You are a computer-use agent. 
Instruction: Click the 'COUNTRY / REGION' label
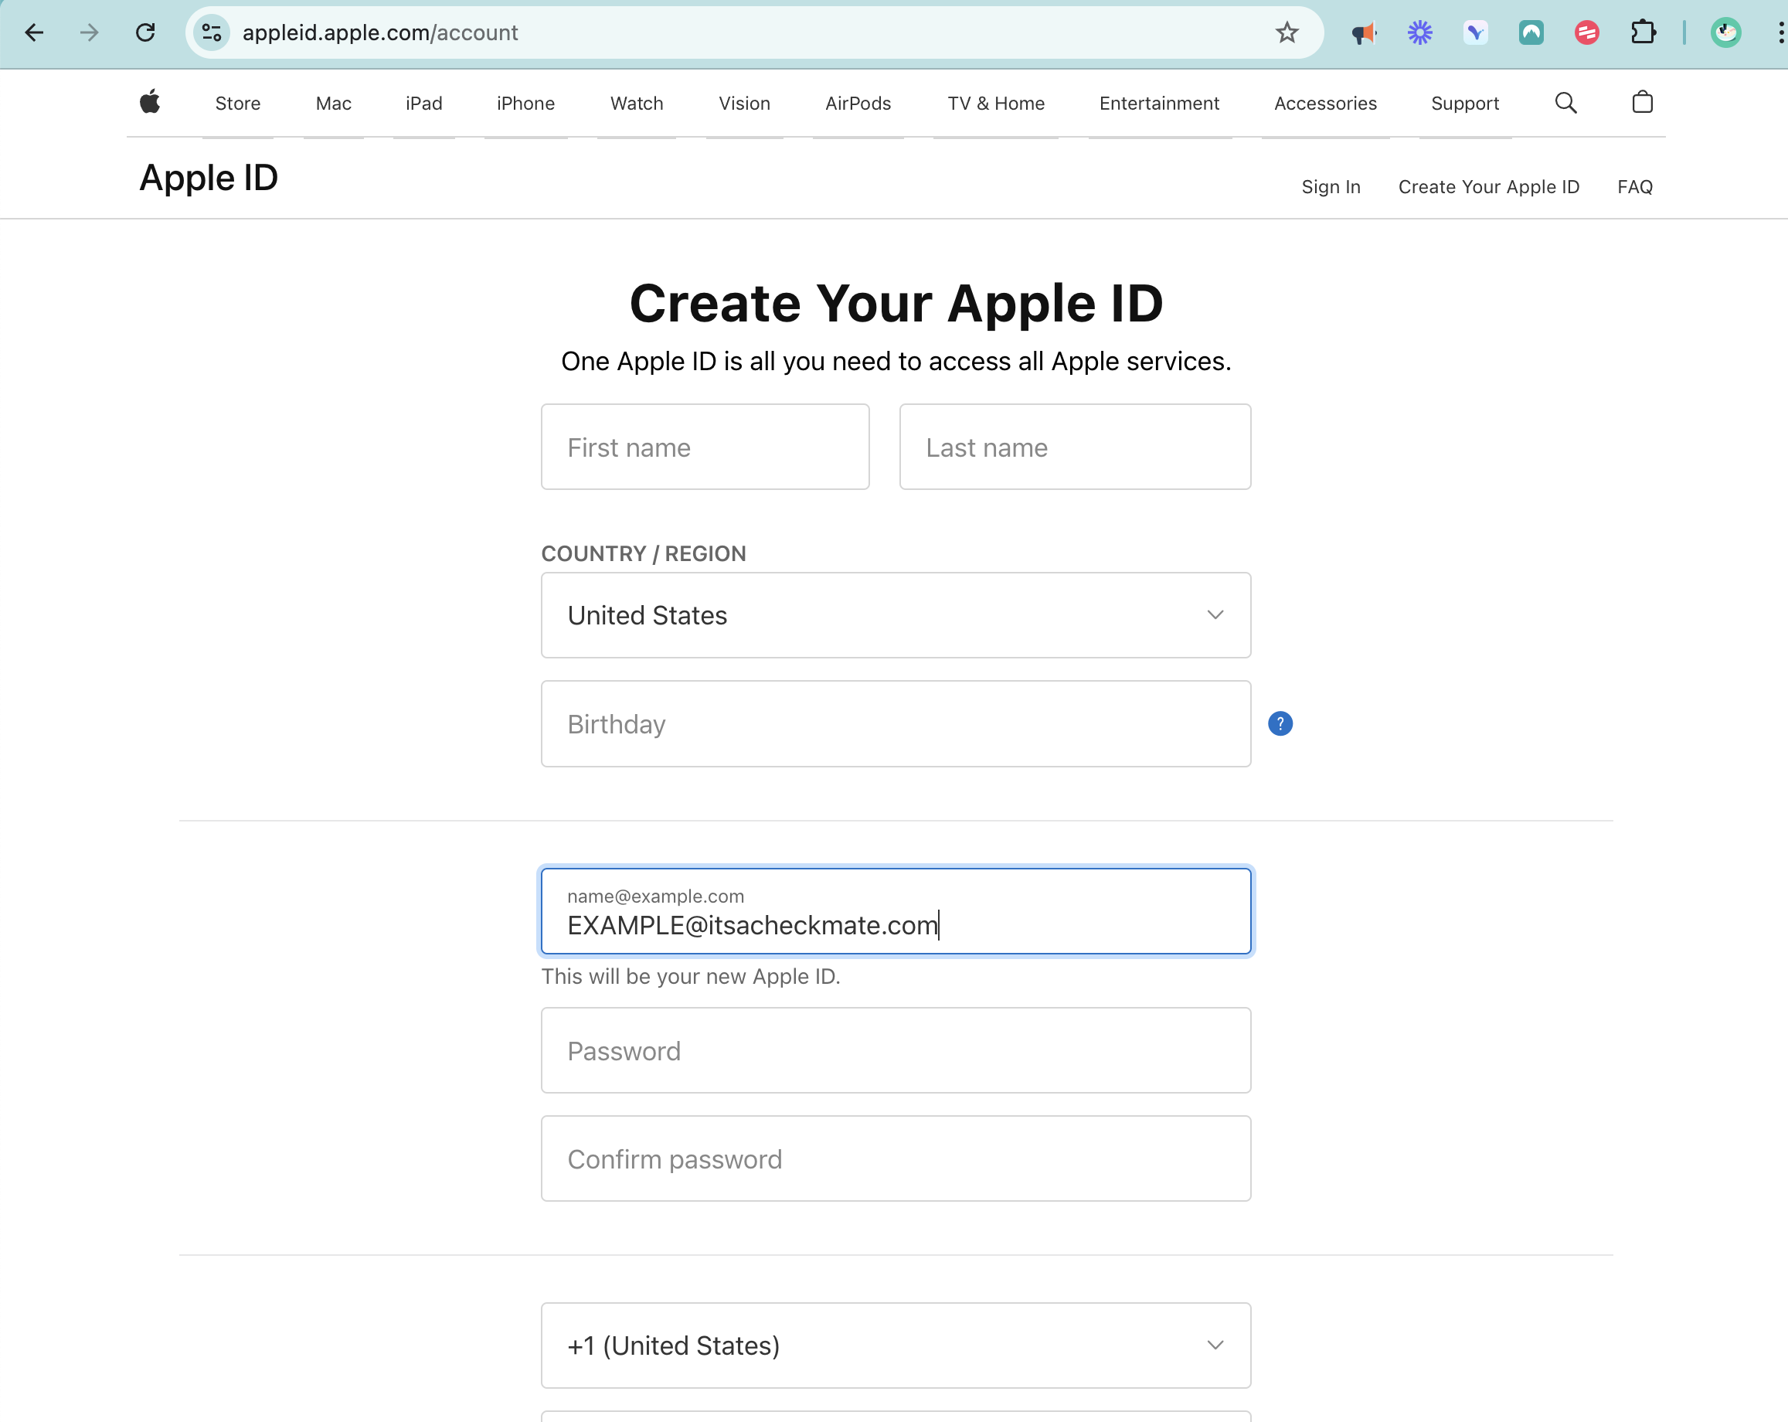click(644, 553)
